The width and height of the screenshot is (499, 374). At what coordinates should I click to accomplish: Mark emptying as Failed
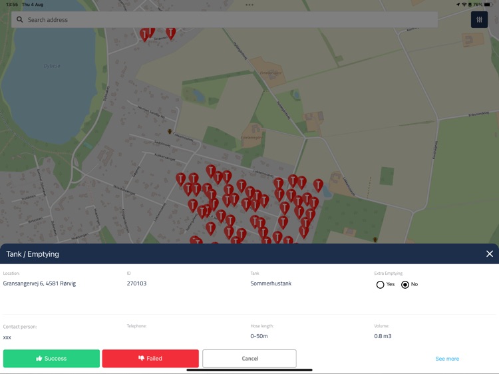coord(150,359)
